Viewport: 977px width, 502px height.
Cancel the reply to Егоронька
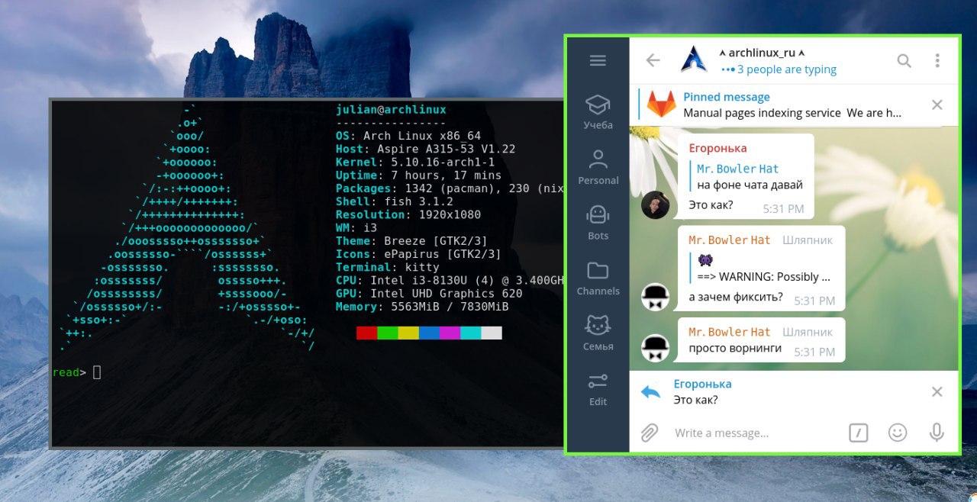(937, 391)
